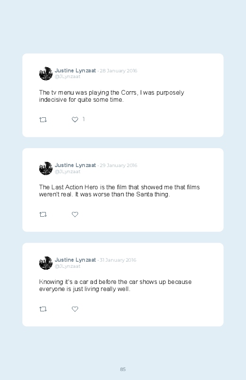
Task: Open avatar on 29 January tweet
Action: point(46,168)
